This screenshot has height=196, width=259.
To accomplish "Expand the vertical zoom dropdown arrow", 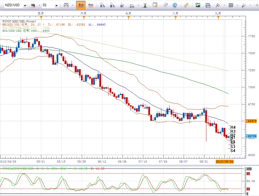I will [x=138, y=5].
